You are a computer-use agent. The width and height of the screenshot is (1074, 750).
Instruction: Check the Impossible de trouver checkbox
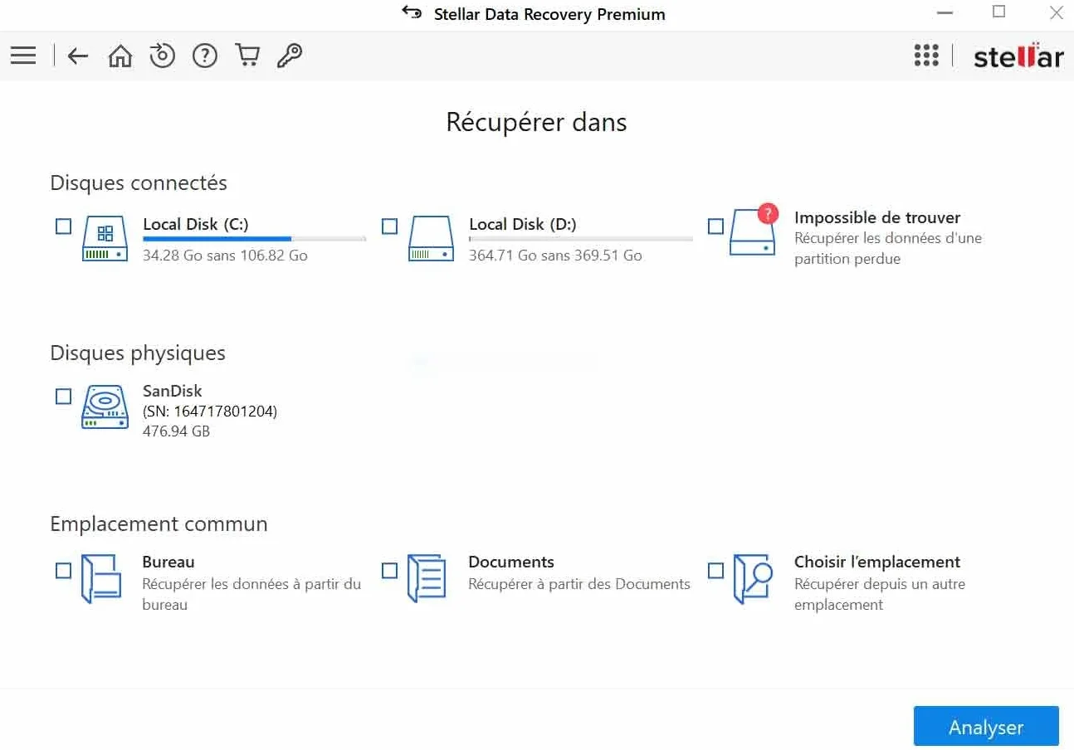click(x=715, y=226)
